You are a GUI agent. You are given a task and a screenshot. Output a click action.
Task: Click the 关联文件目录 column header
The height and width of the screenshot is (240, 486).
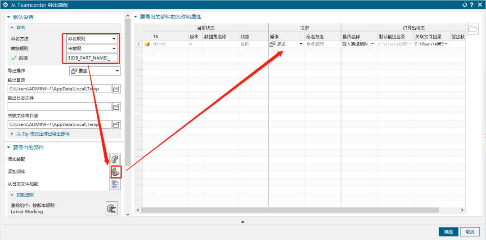click(x=432, y=37)
